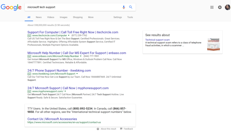231x132 pixels.
Task: Click the Ad badge for enbaso.com
Action: click(29, 56)
